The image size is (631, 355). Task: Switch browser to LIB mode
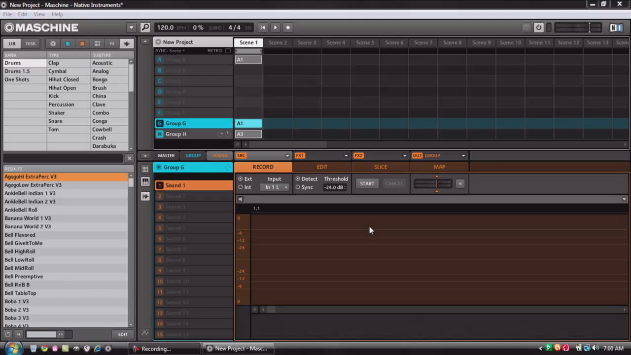(x=12, y=43)
